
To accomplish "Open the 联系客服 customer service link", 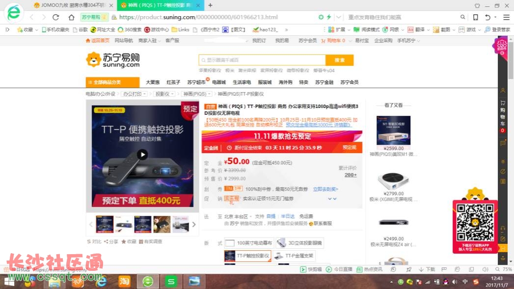I will (x=320, y=223).
